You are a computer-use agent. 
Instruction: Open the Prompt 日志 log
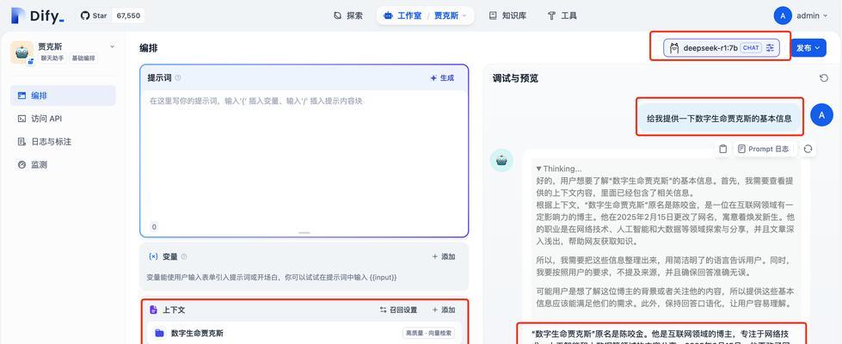pos(763,149)
